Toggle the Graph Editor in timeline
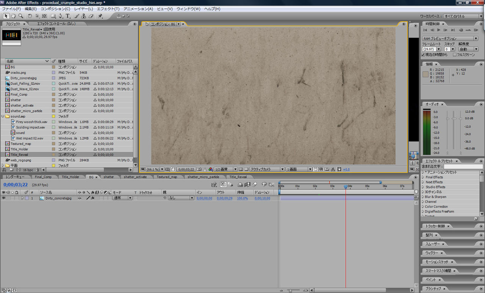The image size is (485, 293). (x=271, y=184)
